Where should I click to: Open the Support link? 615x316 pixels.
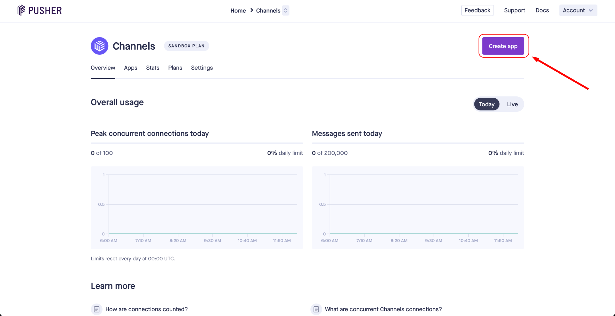coord(514,11)
